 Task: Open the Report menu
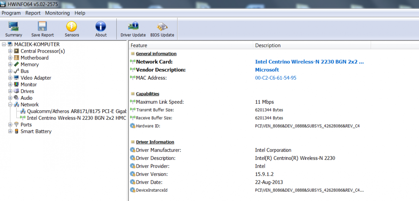pos(33,13)
